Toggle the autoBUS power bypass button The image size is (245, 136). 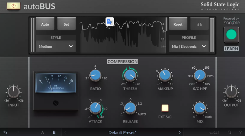click(13, 6)
